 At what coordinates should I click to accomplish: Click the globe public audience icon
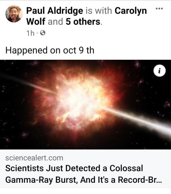tap(43, 33)
